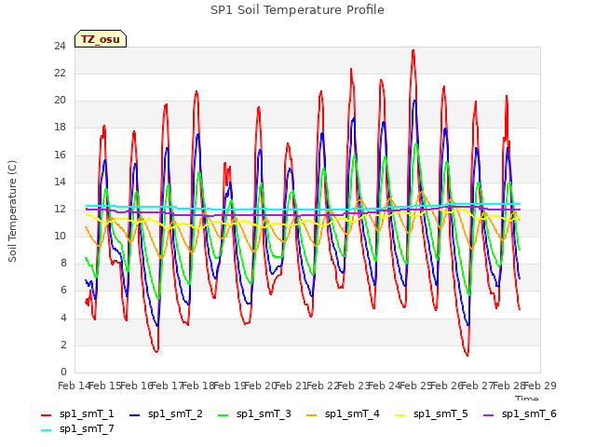Toggle the sp1_smT_5 legend entry

pyautogui.click(x=431, y=413)
